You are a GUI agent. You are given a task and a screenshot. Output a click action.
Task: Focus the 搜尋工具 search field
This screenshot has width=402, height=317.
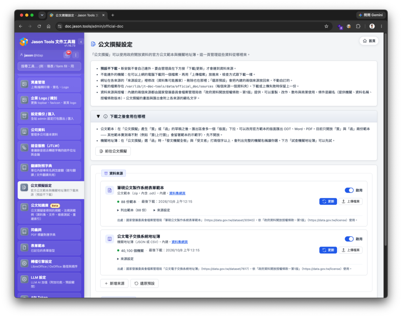pyautogui.click(x=49, y=66)
